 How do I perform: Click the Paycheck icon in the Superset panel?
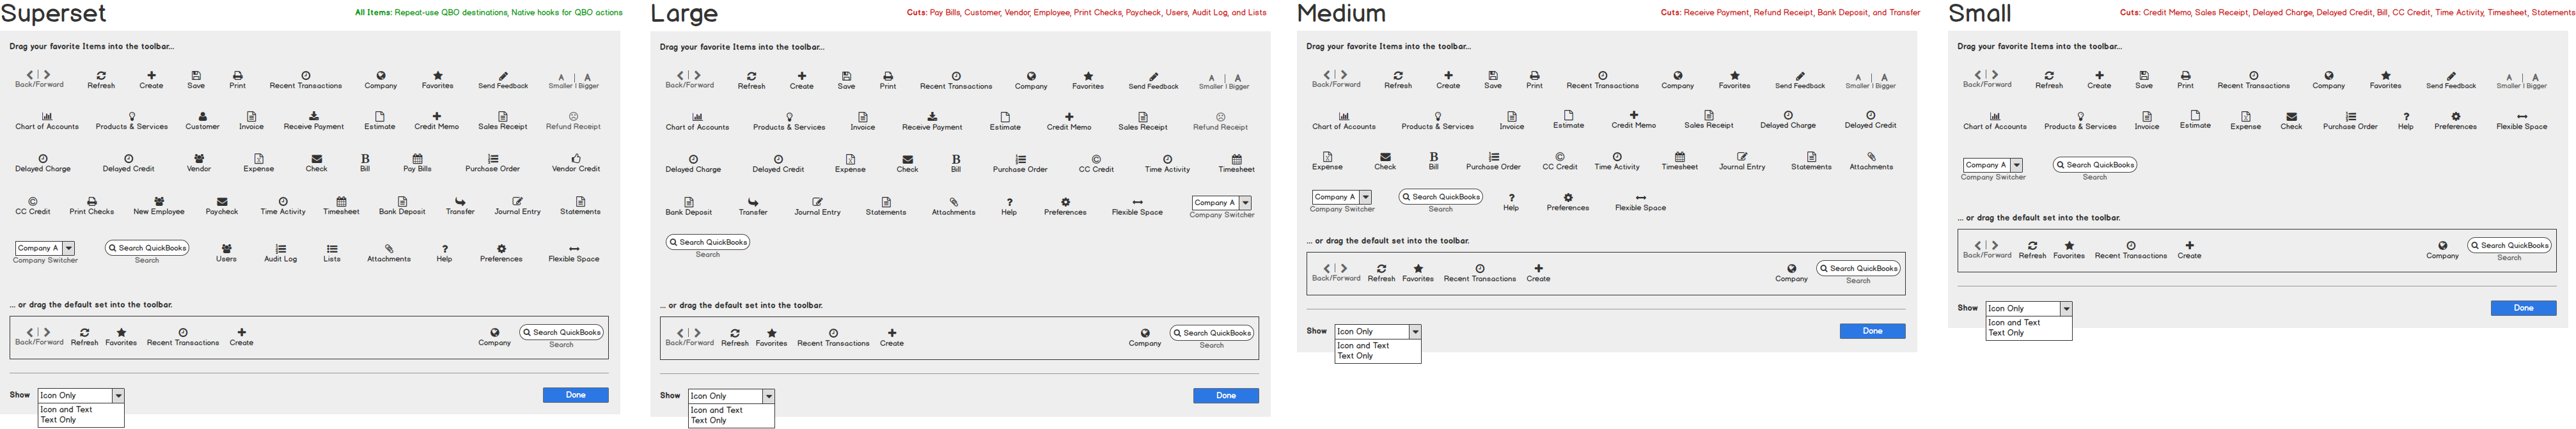click(x=222, y=202)
